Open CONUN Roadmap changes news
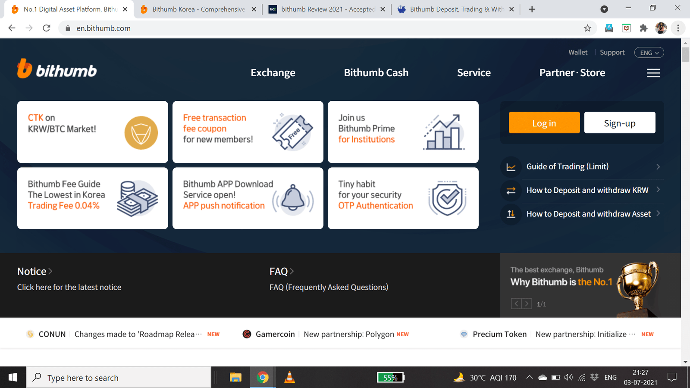The height and width of the screenshot is (388, 690). tap(138, 334)
